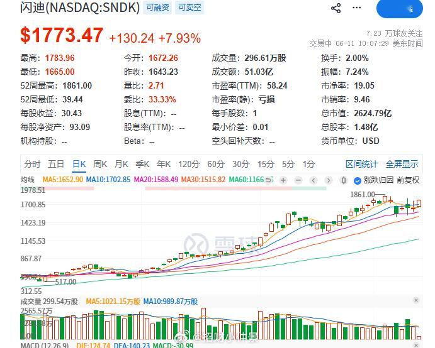Click the 均线 moving average label
435x348 pixels.
coord(28,180)
